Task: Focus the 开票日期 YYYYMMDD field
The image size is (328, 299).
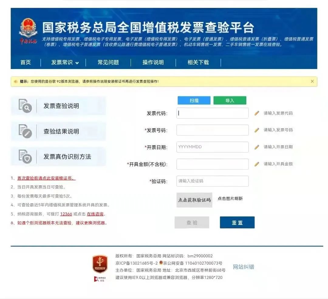Action: 213,147
